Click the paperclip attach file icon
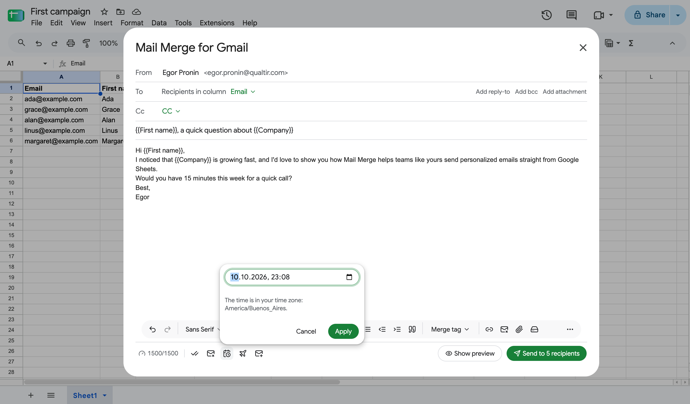Image resolution: width=690 pixels, height=404 pixels. coord(519,329)
